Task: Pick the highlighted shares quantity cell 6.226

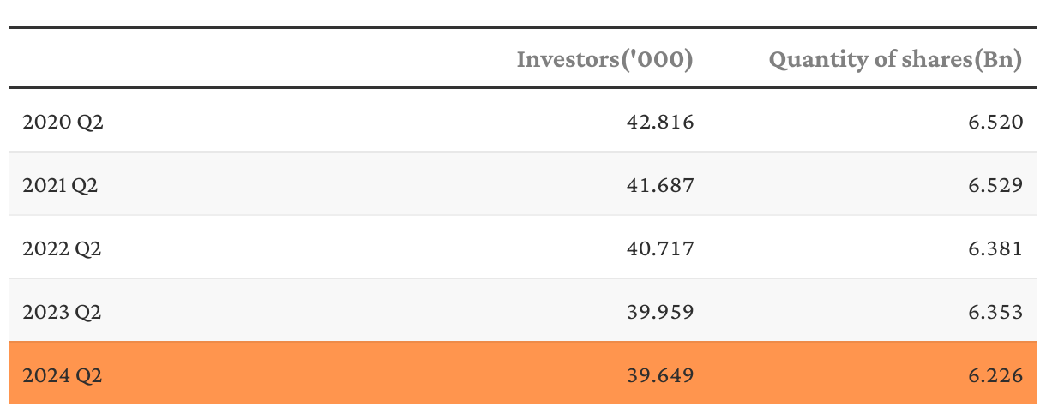Action: [x=995, y=375]
